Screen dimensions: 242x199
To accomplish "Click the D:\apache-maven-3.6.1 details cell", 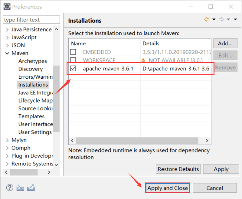I will click(x=176, y=68).
